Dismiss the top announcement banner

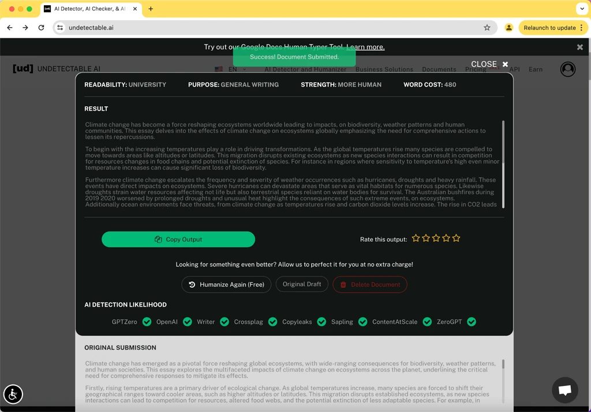579,47
